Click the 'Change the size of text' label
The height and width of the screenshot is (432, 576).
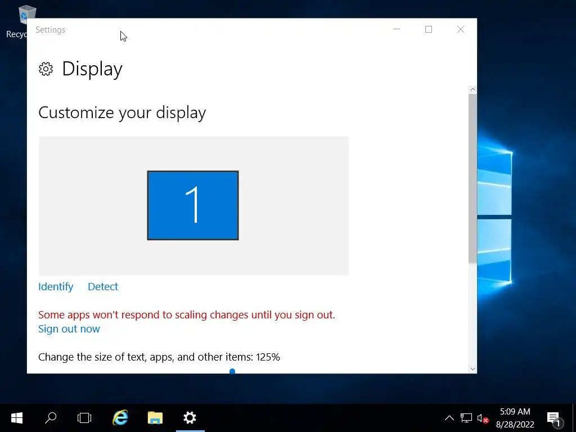159,357
